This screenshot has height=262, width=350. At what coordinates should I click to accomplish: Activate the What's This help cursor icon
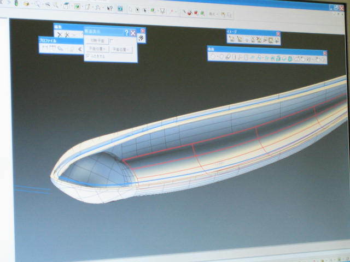109,8
